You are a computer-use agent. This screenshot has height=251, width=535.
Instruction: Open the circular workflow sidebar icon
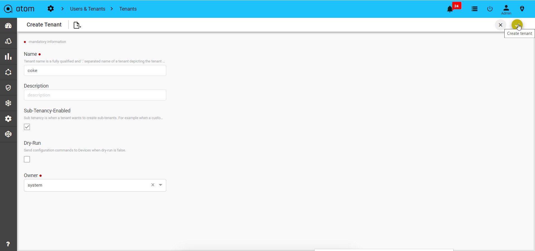[8, 72]
